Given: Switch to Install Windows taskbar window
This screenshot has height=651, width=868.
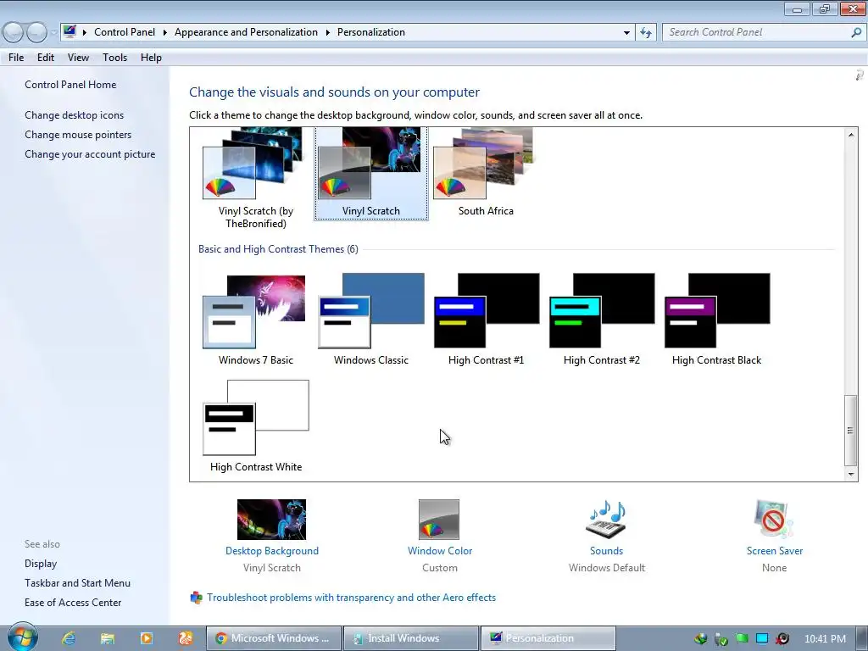Looking at the screenshot, I should 411,638.
